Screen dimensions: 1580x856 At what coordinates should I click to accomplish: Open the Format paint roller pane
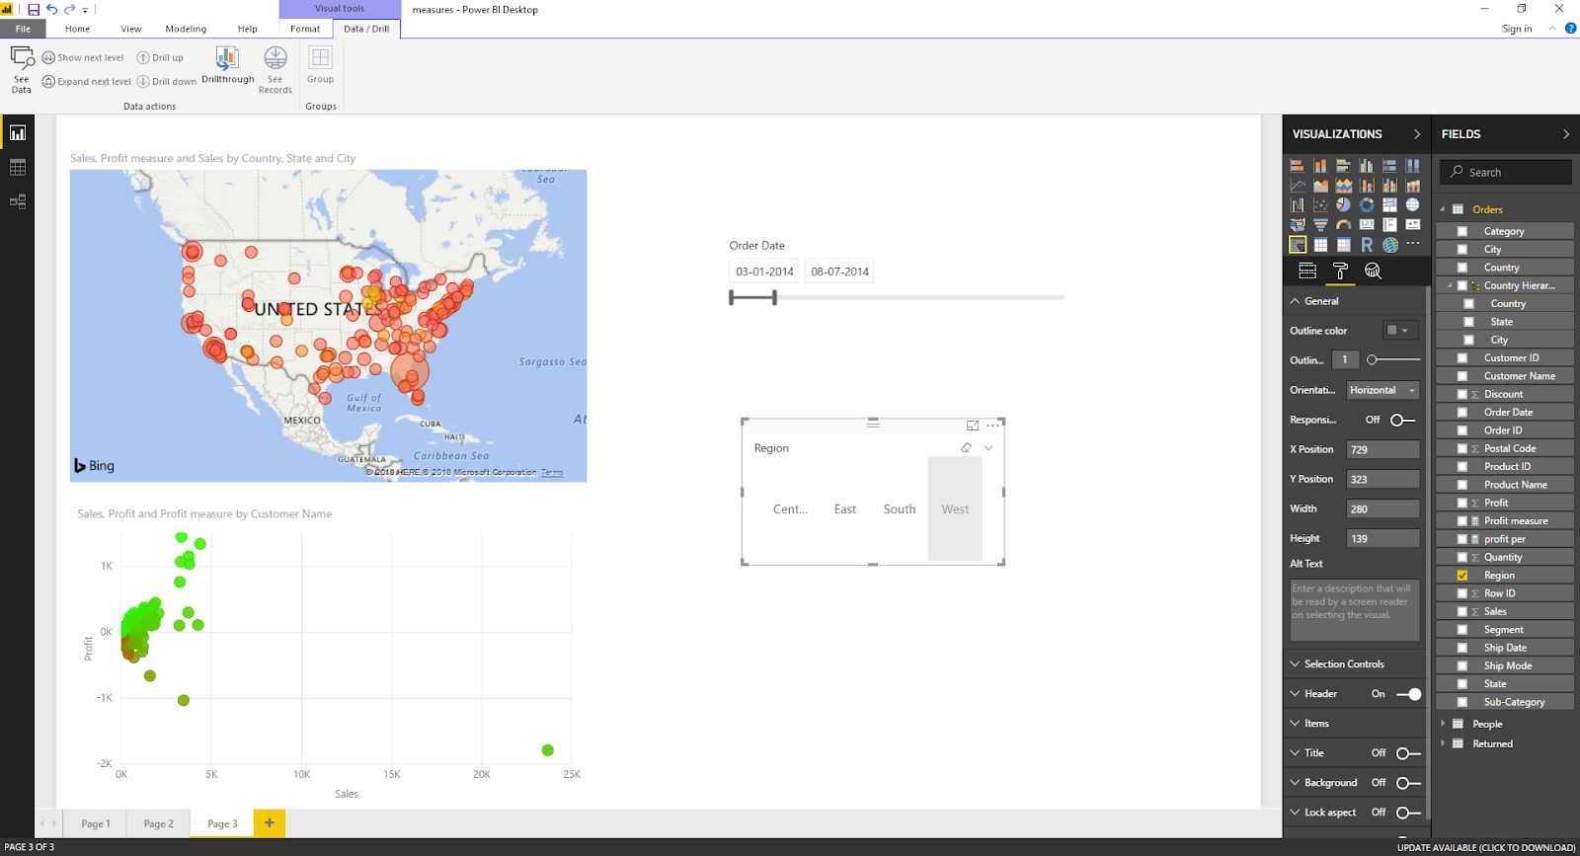pos(1340,271)
